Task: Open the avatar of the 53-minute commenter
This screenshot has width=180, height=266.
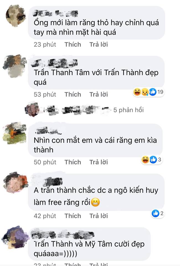Action: (15, 66)
